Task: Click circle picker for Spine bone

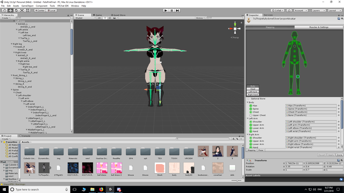Action: [339, 109]
